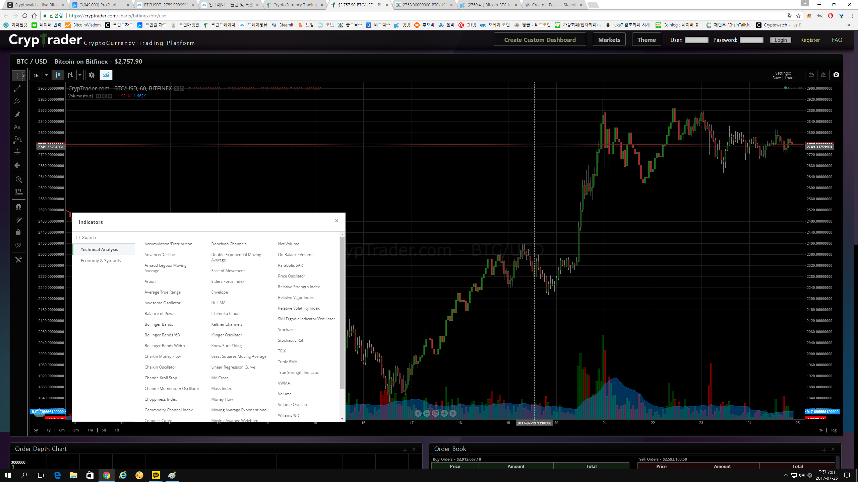
Task: Add Parabolic SAR indicator
Action: 290,265
